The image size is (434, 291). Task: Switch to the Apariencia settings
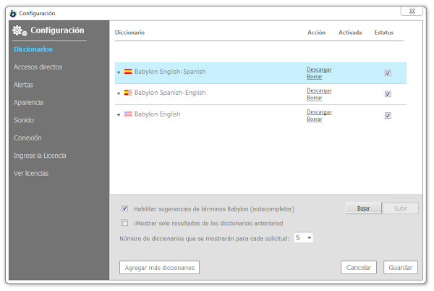[28, 103]
